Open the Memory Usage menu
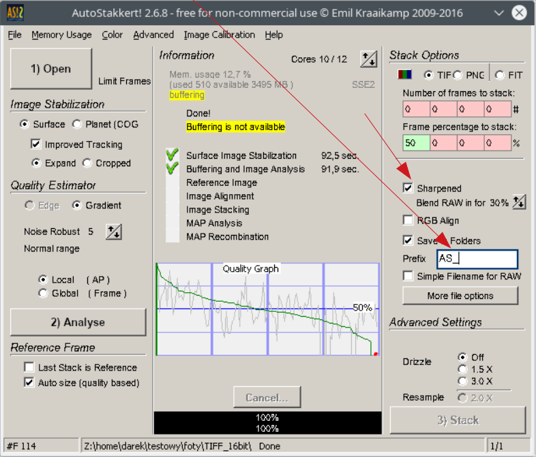 61,35
